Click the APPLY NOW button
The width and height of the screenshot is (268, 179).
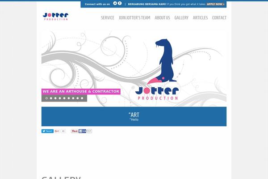tap(216, 4)
